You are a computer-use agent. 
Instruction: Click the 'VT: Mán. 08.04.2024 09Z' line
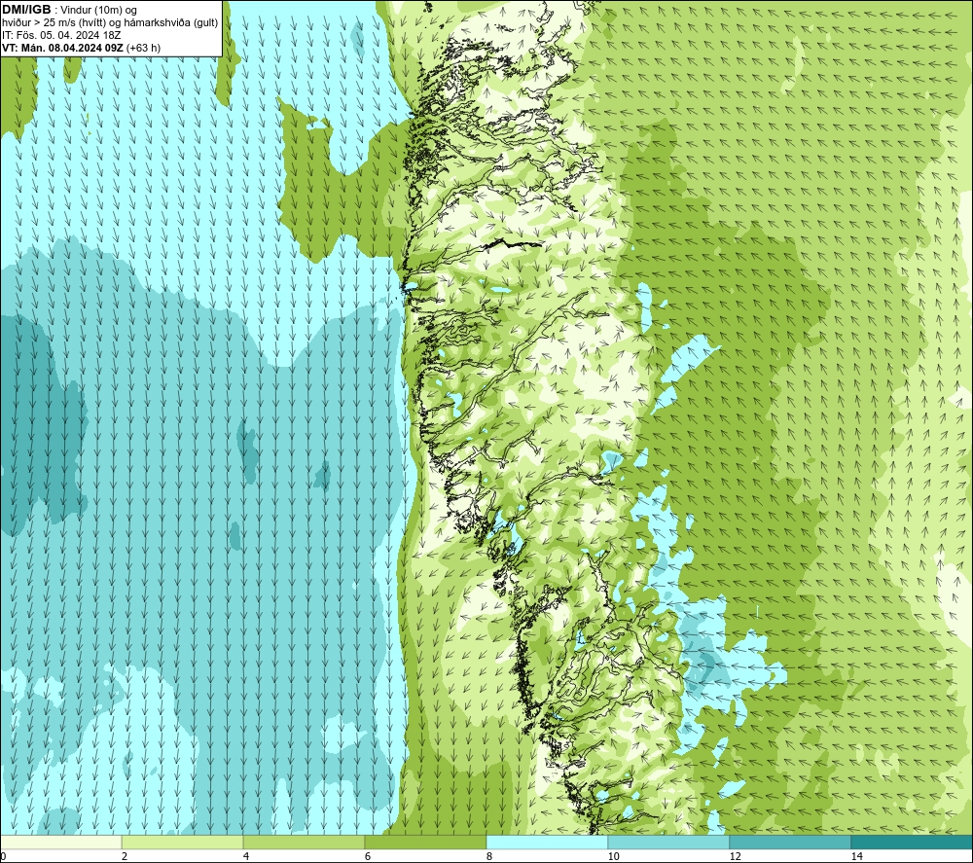tap(63, 48)
